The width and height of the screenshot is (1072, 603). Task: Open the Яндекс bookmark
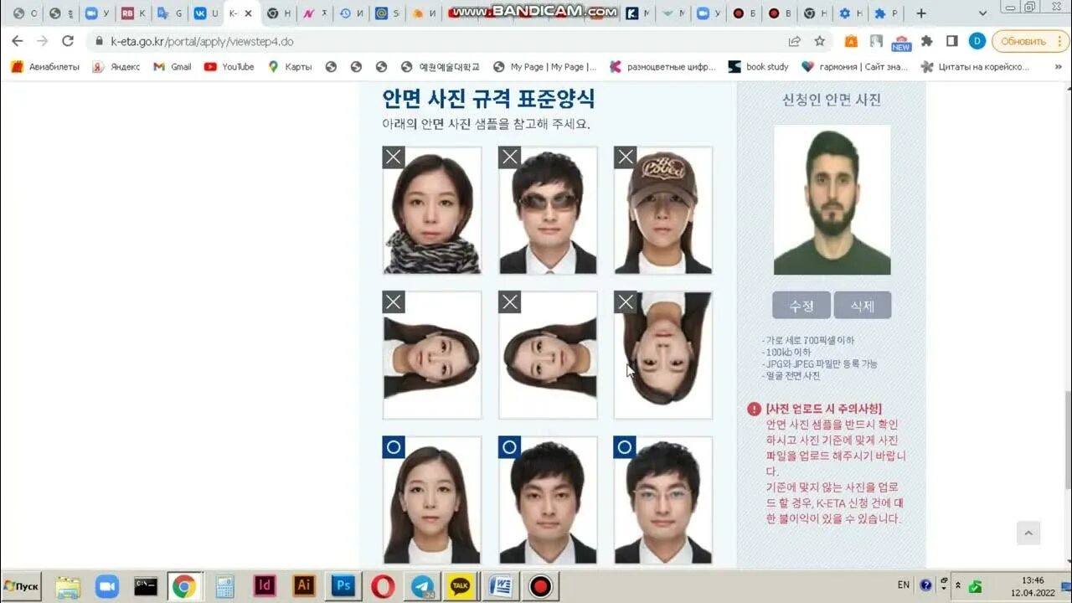pos(116,67)
